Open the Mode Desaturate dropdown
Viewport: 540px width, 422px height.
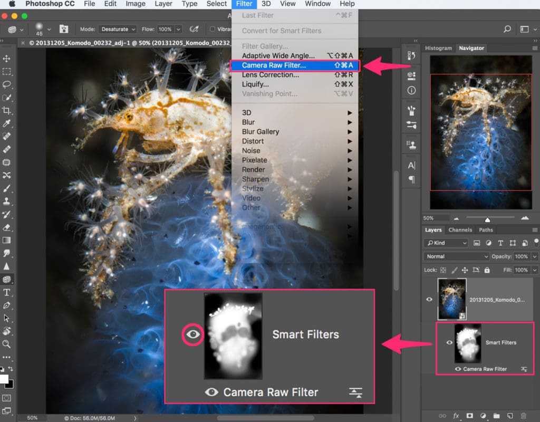pyautogui.click(x=117, y=30)
